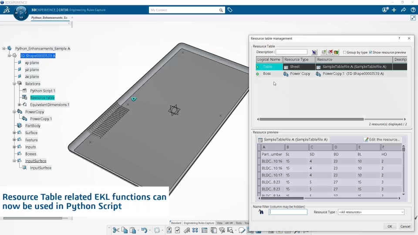Screen dimensions: 418x235
Task: Click the check clipboard icon in bottom toolbar
Action: pos(177,230)
